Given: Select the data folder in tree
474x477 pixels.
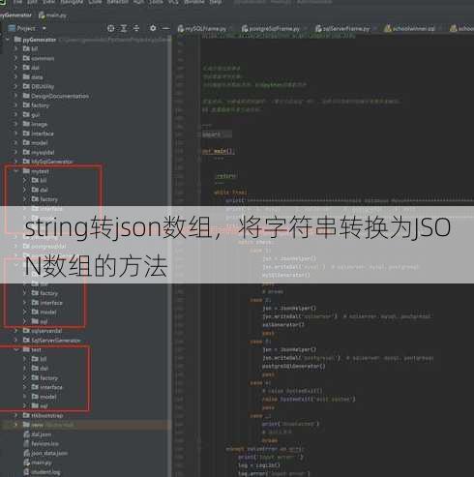Looking at the screenshot, I should [x=37, y=77].
